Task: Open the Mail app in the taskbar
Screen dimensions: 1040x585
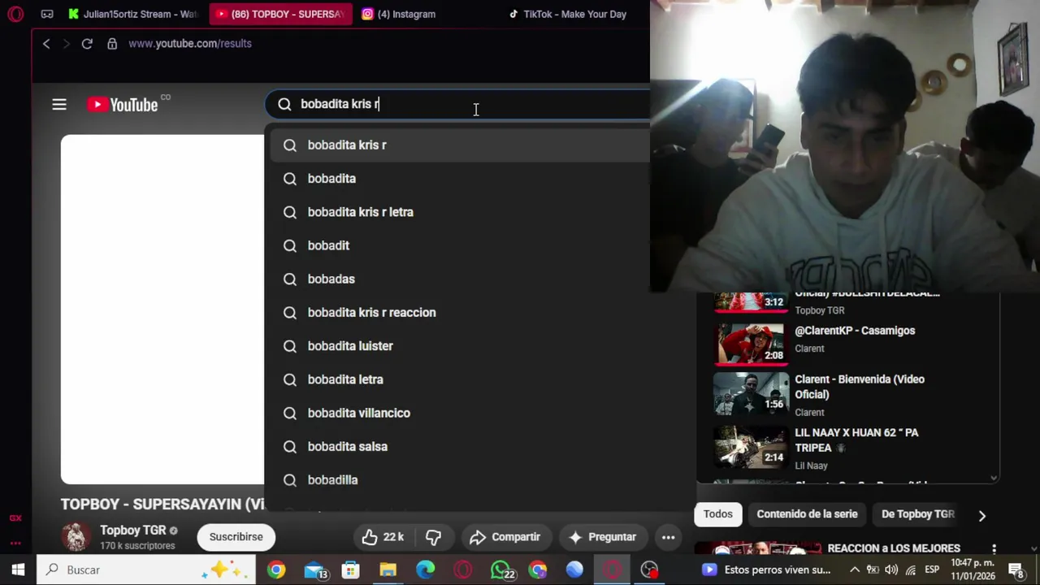Action: click(314, 570)
